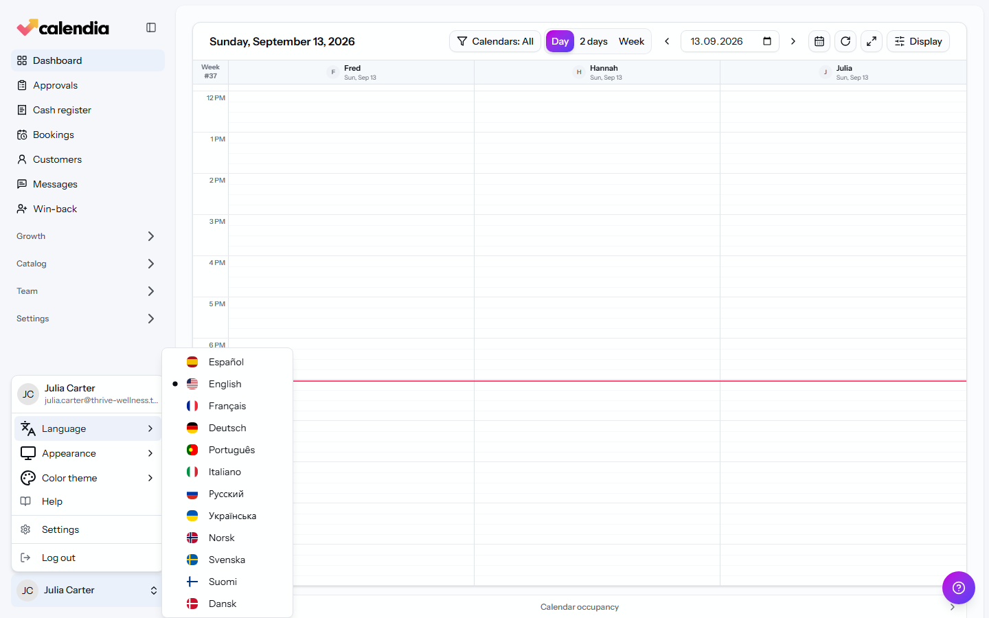Expand the Growth section
This screenshot has height=618, width=989.
(88, 236)
